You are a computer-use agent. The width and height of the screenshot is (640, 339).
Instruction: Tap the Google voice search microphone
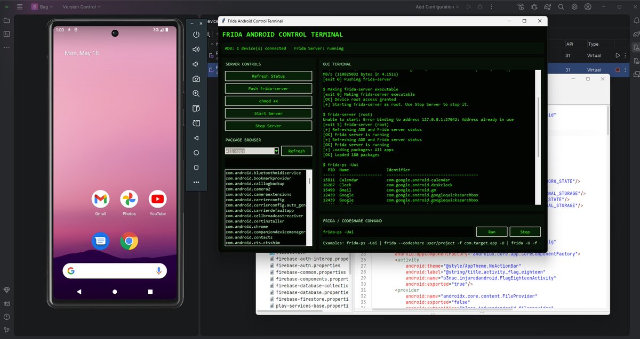(x=158, y=271)
